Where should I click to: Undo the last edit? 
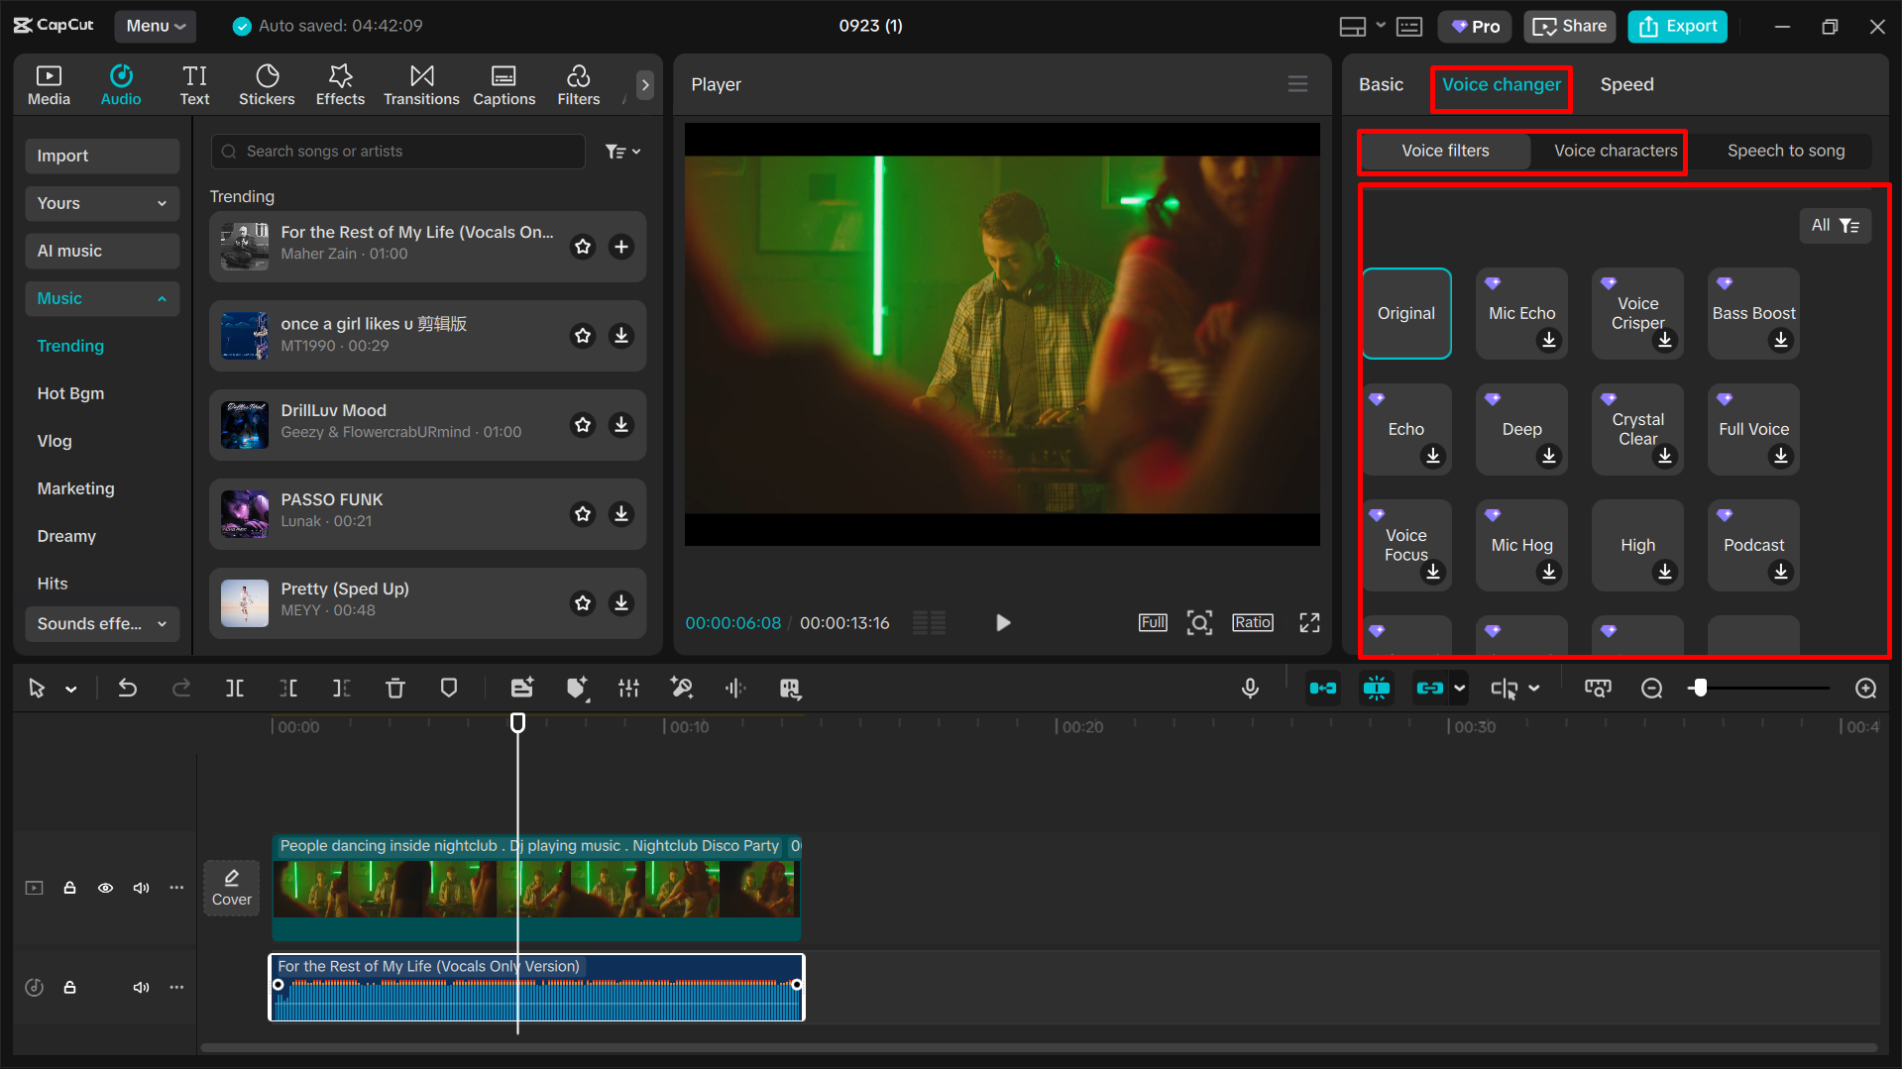pyautogui.click(x=128, y=688)
